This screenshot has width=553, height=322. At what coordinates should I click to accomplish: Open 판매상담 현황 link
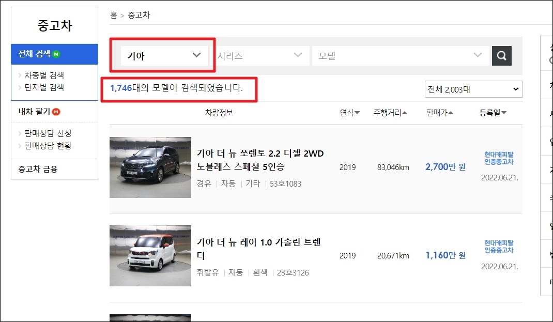coord(48,145)
